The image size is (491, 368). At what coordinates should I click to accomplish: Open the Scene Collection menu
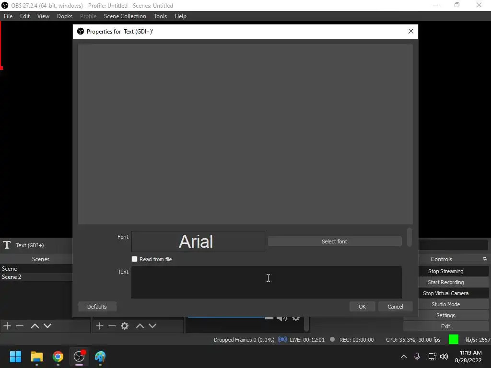tap(125, 16)
